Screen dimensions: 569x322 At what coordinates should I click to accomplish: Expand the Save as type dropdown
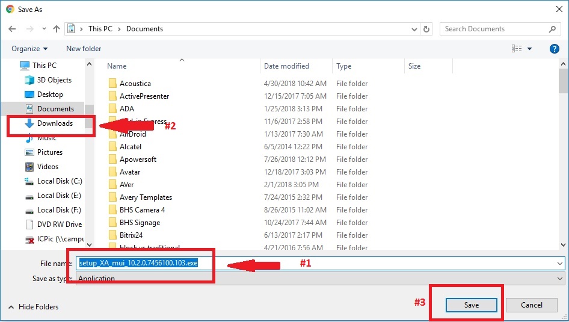[560, 279]
